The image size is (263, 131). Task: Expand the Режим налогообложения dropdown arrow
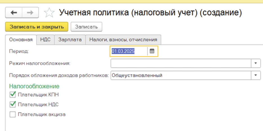256,63
